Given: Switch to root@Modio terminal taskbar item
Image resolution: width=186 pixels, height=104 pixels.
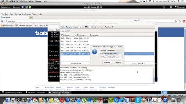Looking at the screenshot, I should pos(13,92).
